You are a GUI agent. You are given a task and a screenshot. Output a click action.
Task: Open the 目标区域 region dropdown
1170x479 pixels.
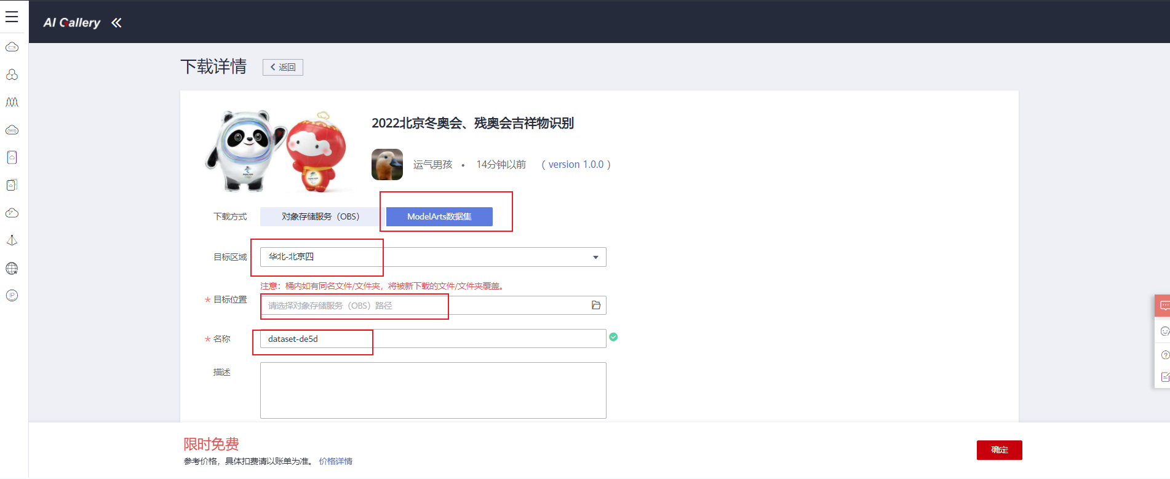click(x=433, y=257)
